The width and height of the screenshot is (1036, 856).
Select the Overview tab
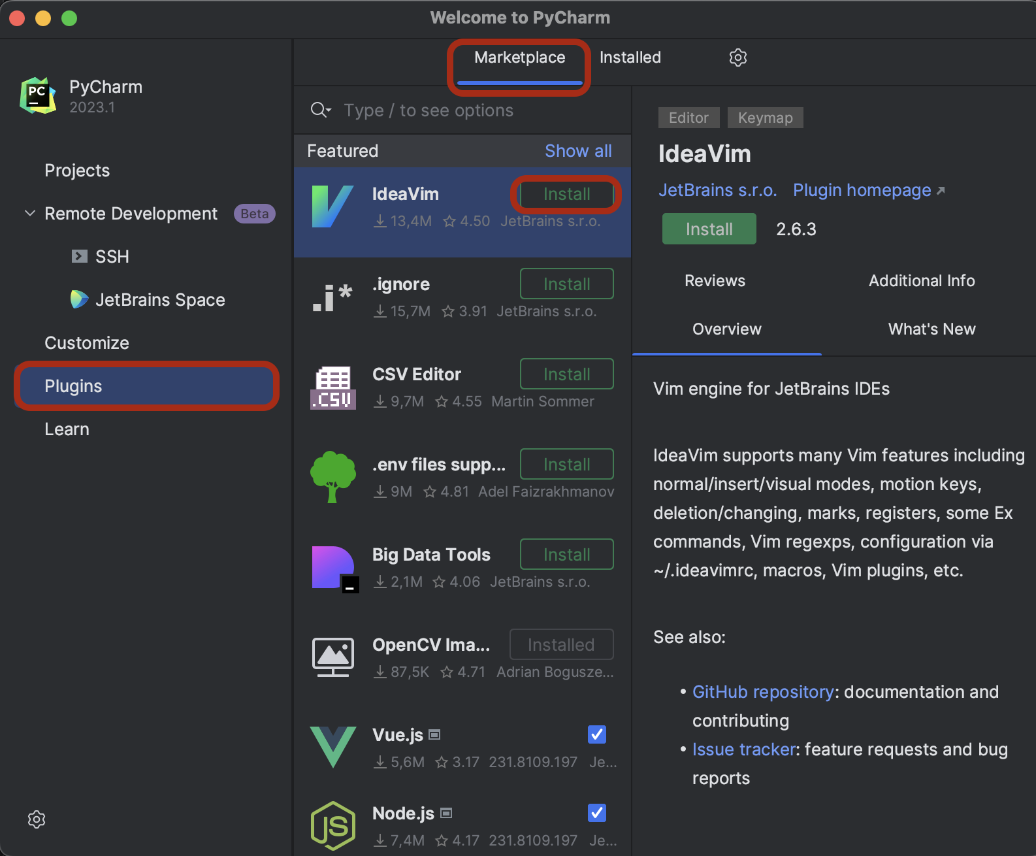pyautogui.click(x=727, y=329)
